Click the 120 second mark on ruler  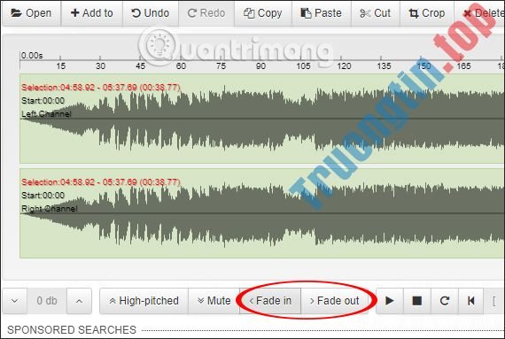click(x=344, y=65)
